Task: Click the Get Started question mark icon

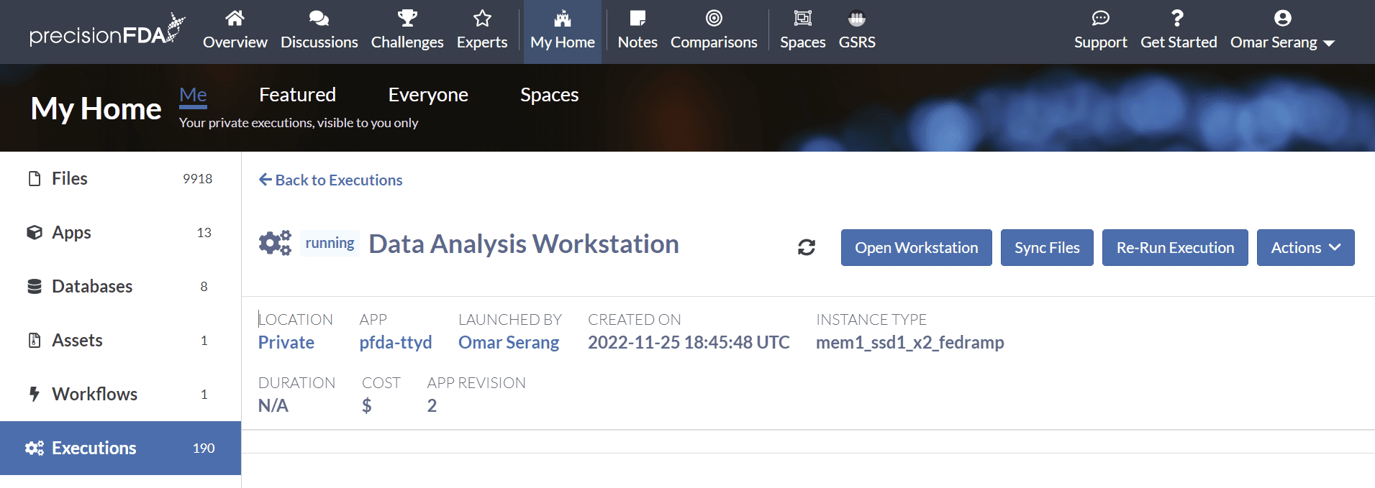Action: pyautogui.click(x=1178, y=18)
